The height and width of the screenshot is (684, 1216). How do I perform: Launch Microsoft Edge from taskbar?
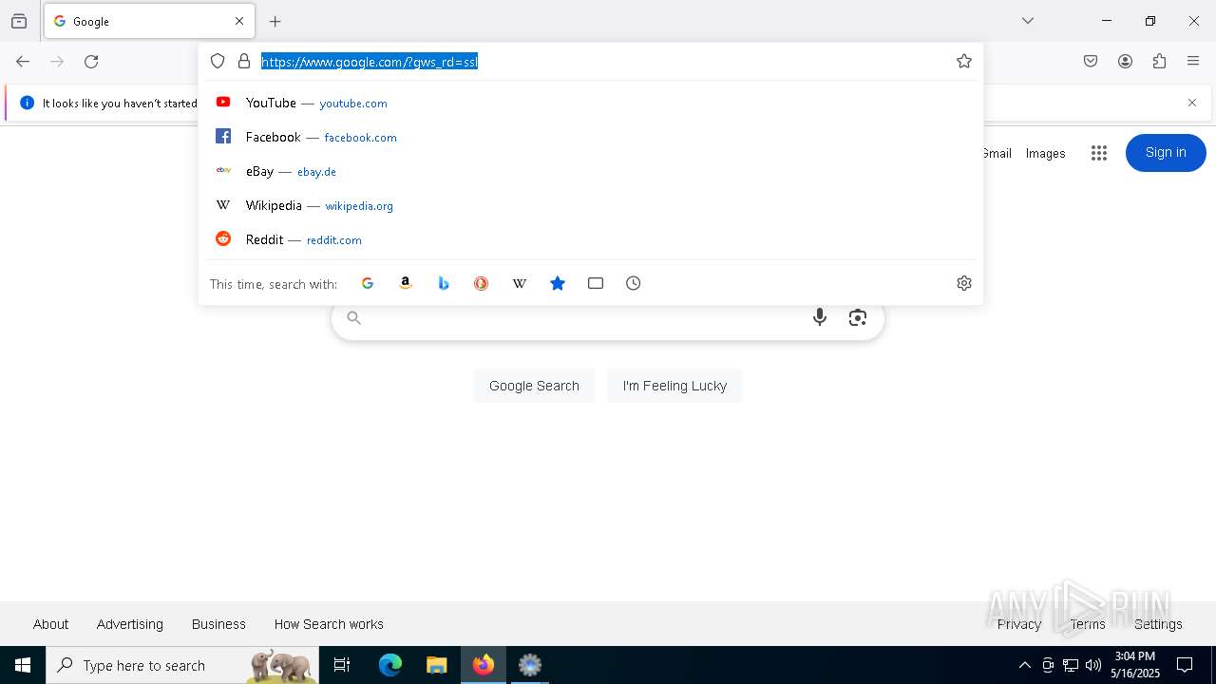click(390, 665)
